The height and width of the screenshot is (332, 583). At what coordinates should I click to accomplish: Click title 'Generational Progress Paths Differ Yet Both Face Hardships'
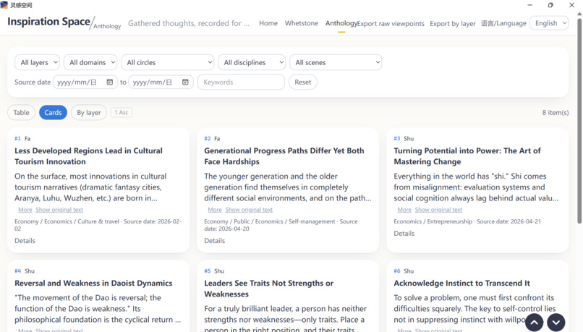coord(284,156)
